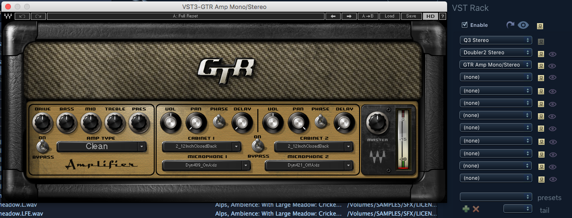Viewport: 572px width, 218px height.
Task: Add a preset with green plus icon
Action: click(x=466, y=209)
